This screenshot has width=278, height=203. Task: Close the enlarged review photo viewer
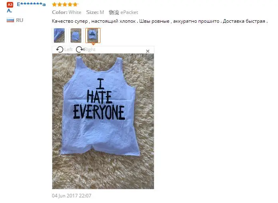[x=148, y=51]
